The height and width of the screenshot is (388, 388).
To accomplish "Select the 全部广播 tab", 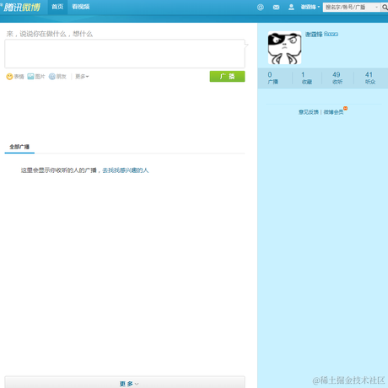I will (19, 147).
